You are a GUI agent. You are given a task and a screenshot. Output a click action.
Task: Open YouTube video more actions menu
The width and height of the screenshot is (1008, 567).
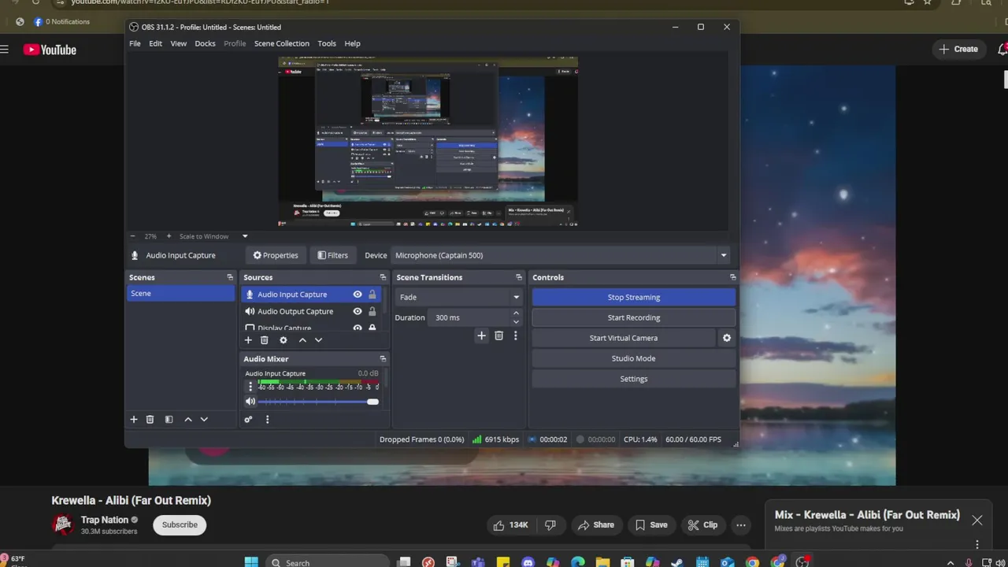tap(741, 525)
